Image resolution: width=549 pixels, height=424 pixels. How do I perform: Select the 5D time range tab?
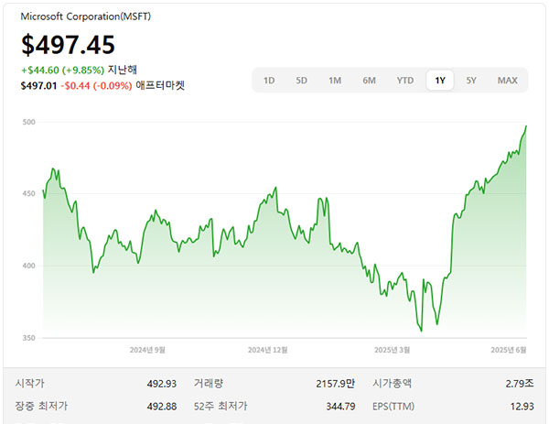(x=301, y=81)
